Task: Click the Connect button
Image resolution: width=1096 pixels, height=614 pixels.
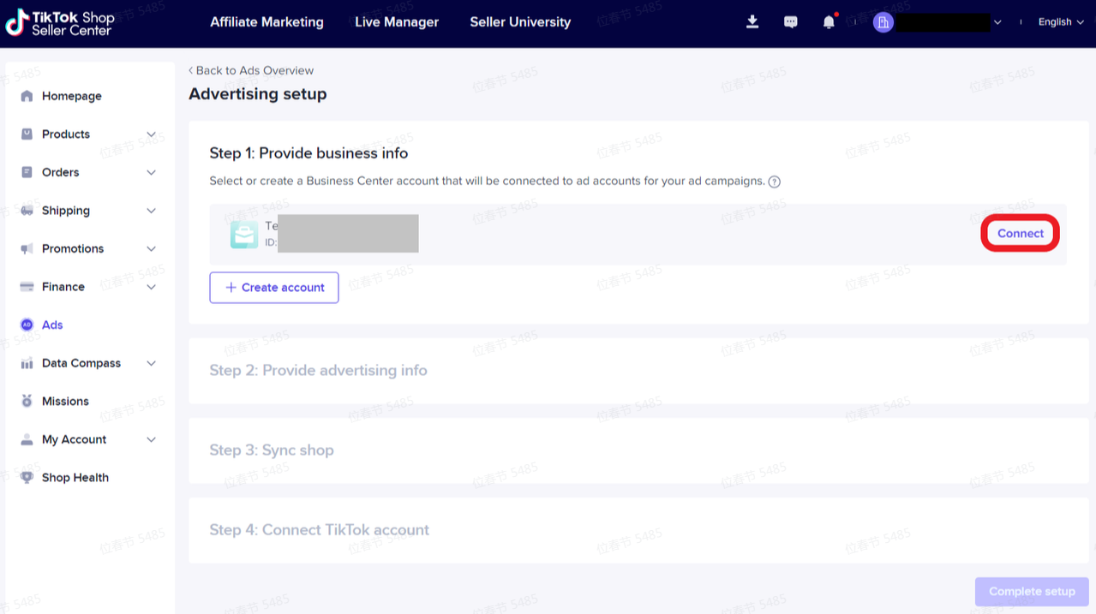Action: (x=1021, y=234)
